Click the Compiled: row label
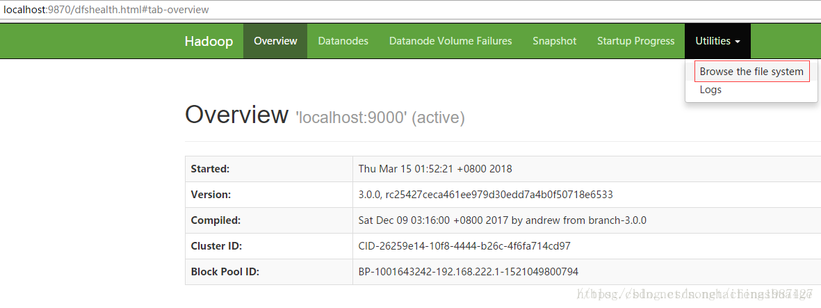Viewport: 821px width, 308px height. click(x=216, y=220)
